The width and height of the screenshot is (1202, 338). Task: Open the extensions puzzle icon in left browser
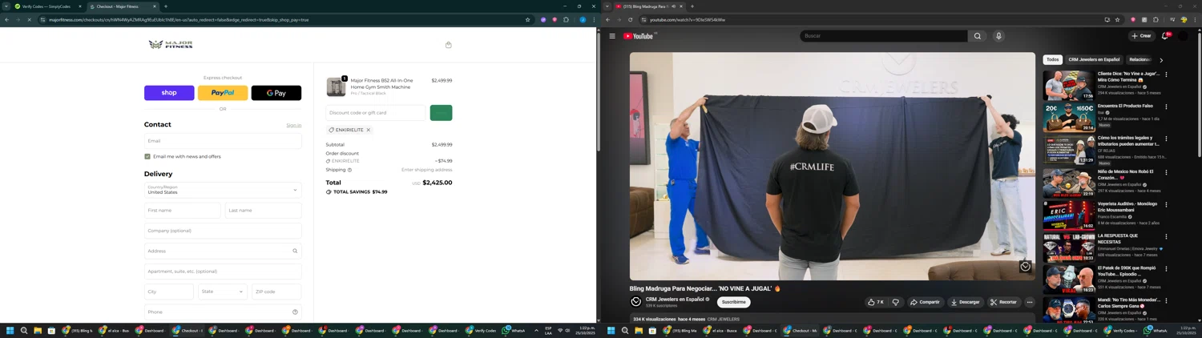pos(566,19)
